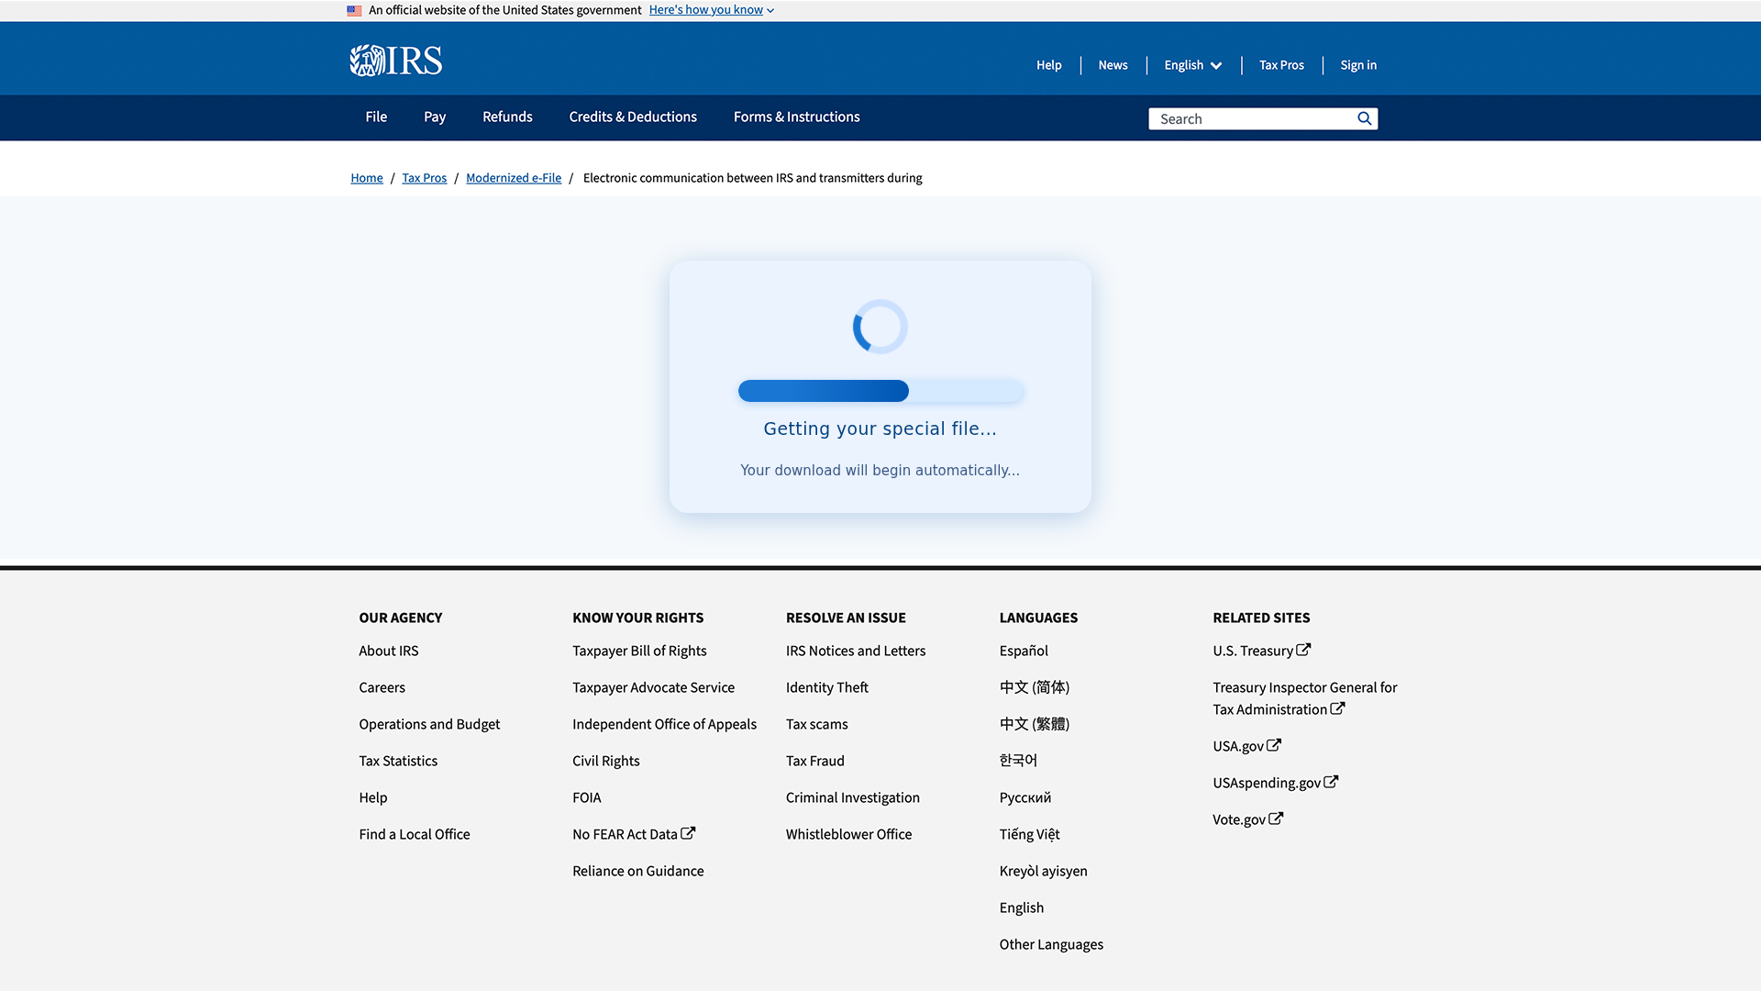Open the File menu

coord(376,117)
